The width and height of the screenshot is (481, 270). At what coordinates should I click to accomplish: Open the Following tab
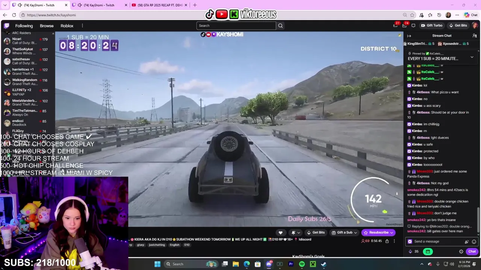click(x=24, y=25)
